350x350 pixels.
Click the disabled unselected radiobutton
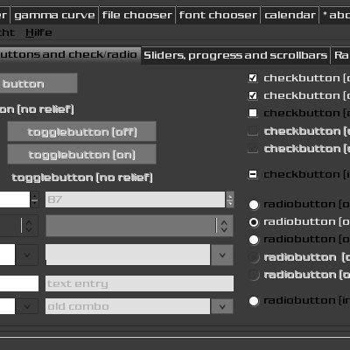click(x=254, y=257)
